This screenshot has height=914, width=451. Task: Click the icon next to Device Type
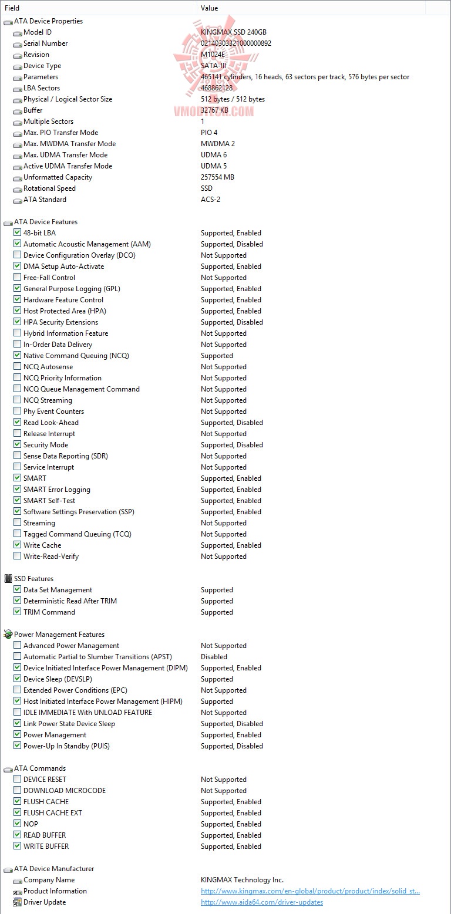17,66
